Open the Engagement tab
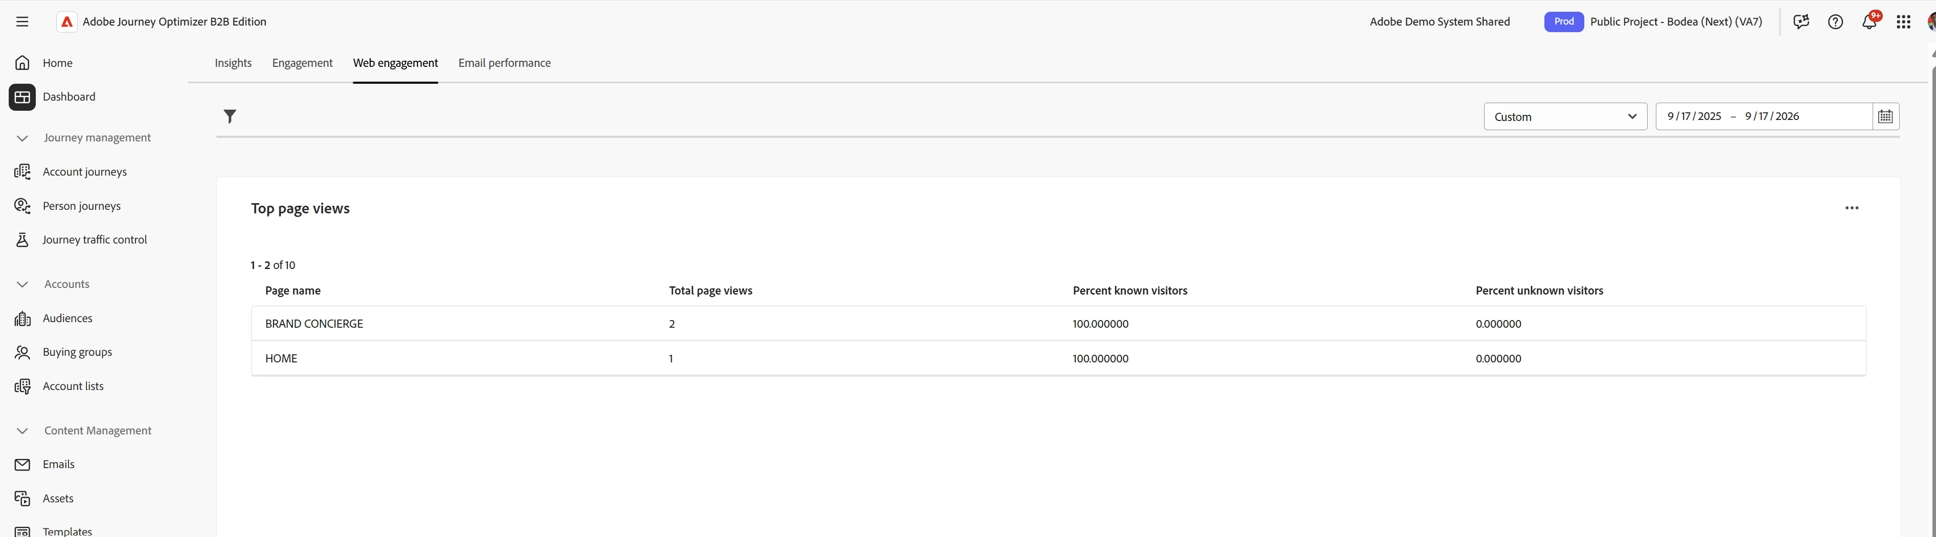 point(302,63)
